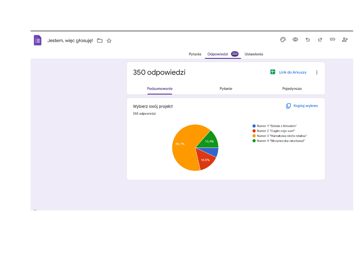Open the Ustawienia tab
Screen dimensions: 363x257
pyautogui.click(x=253, y=54)
